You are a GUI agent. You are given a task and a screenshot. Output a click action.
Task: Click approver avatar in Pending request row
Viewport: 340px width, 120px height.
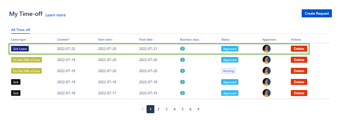266,71
